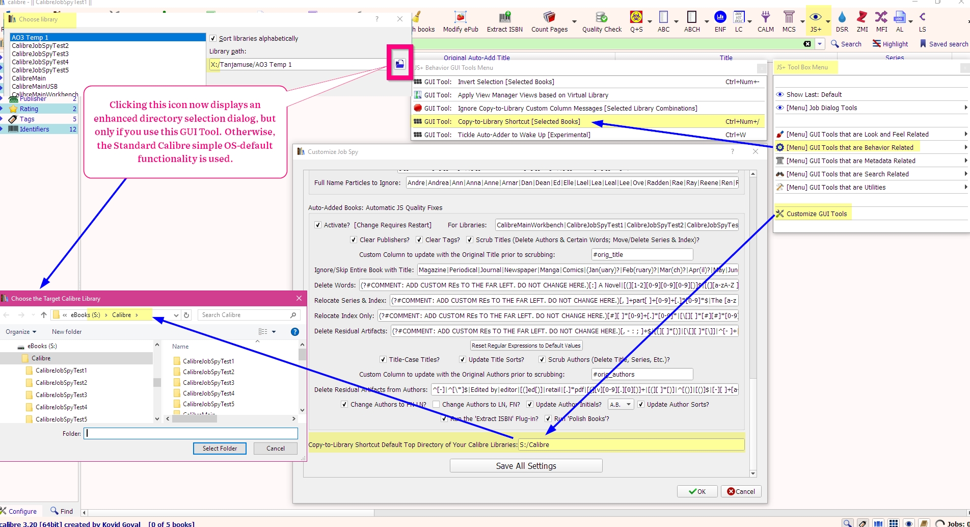Choose Invert Selection GUI Tool

(x=588, y=82)
